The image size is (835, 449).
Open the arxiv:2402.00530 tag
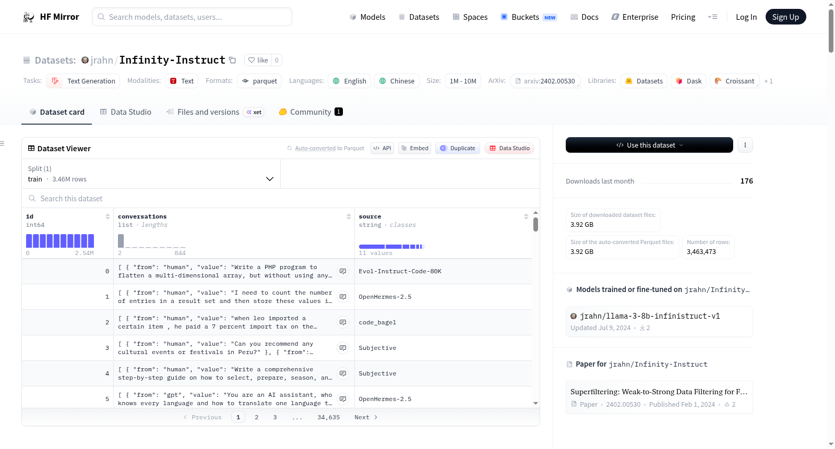click(x=545, y=81)
